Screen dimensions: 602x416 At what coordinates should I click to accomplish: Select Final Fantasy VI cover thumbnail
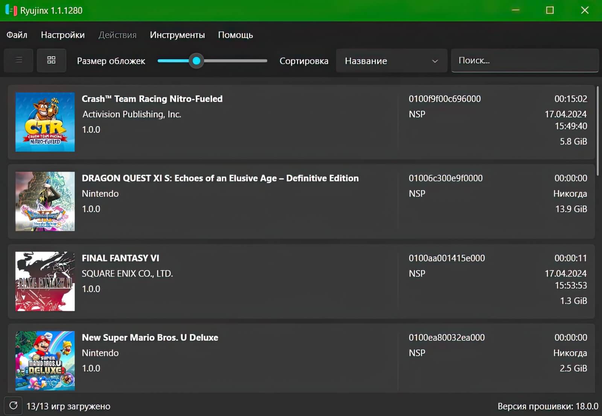(x=45, y=281)
